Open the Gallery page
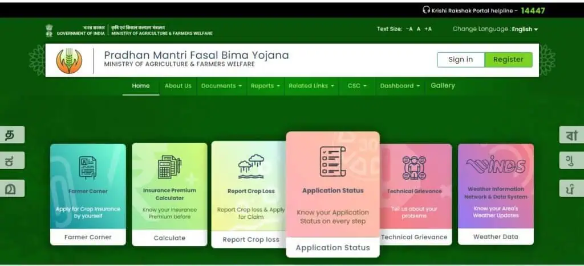This screenshot has height=266, width=584. (x=443, y=86)
